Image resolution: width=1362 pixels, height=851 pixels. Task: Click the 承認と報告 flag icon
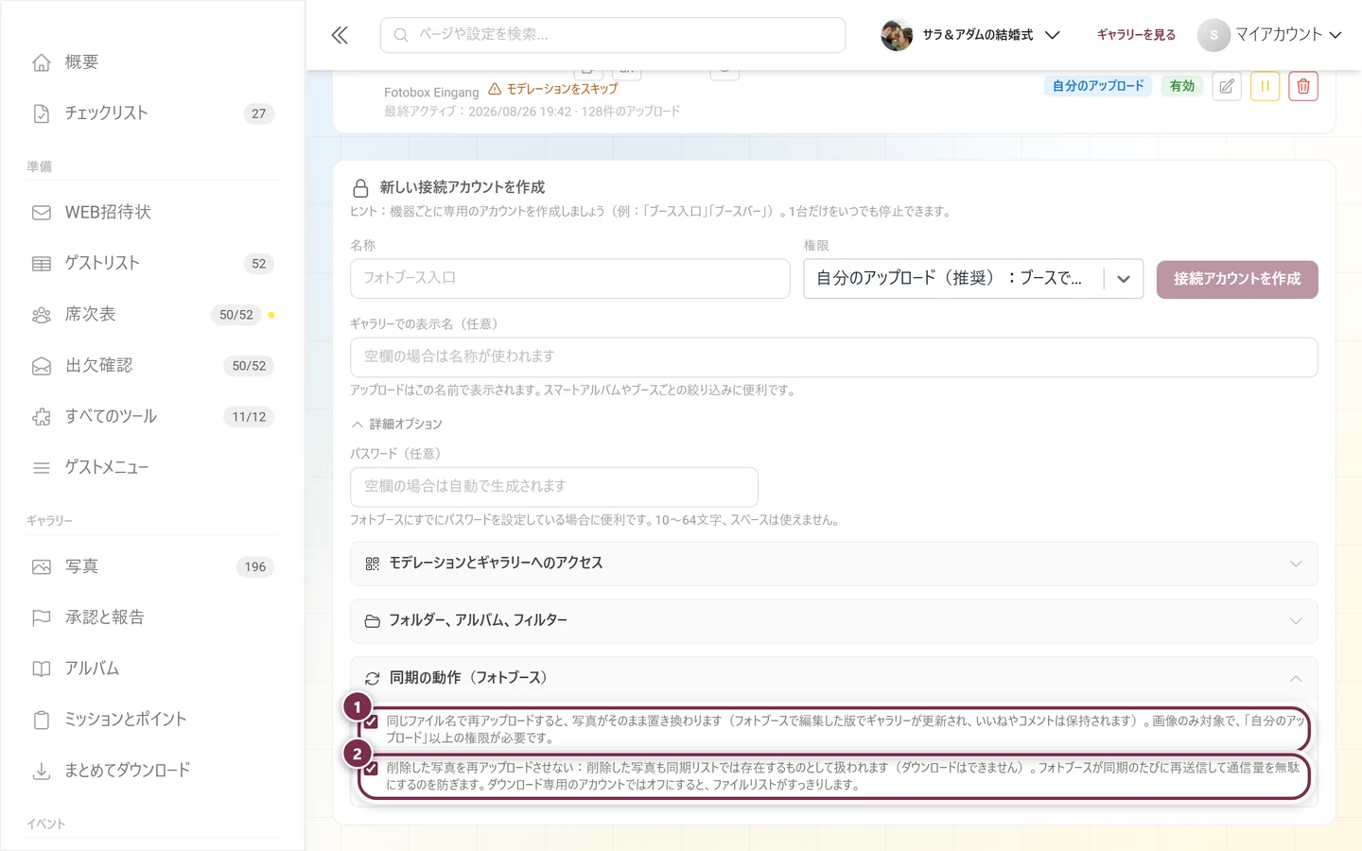42,618
